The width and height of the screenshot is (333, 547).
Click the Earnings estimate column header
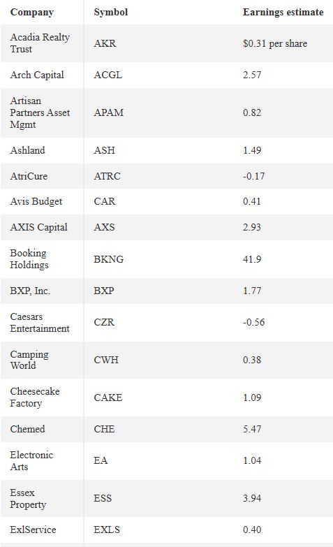(283, 12)
